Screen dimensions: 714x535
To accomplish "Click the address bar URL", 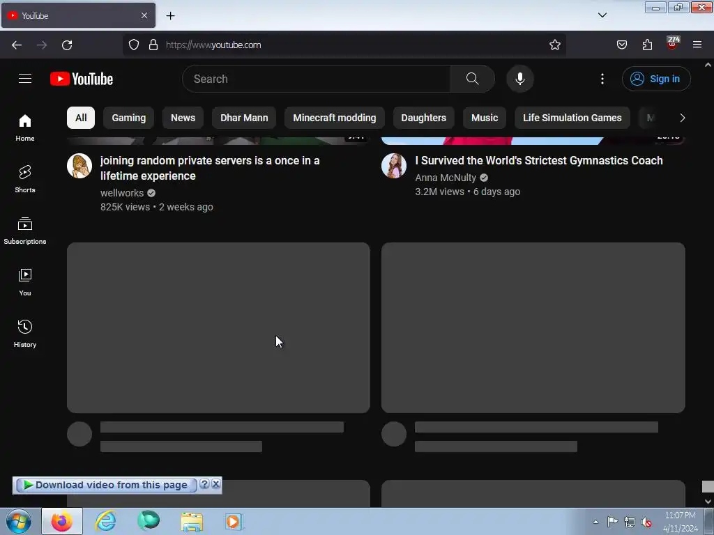I will pyautogui.click(x=213, y=45).
